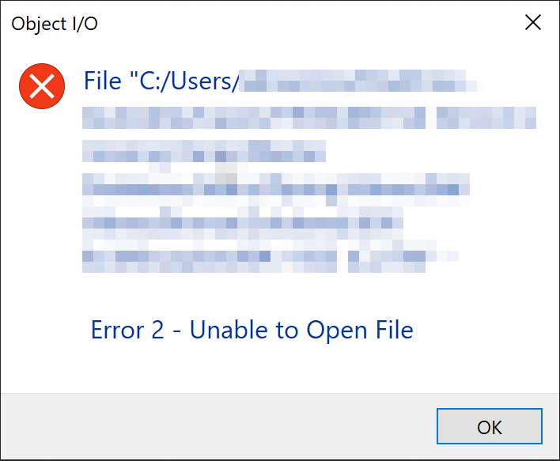Click the word "Unable" in error line
This screenshot has height=461, width=560.
point(229,329)
